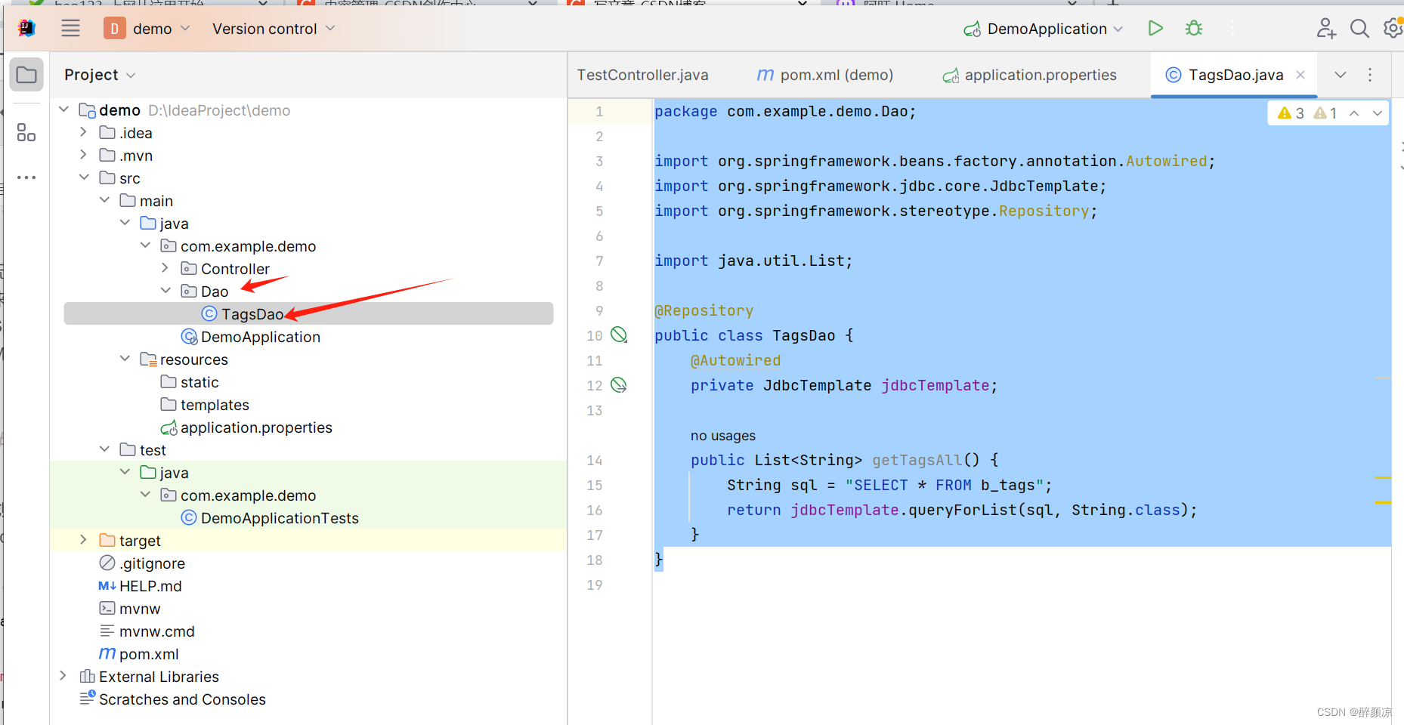This screenshot has width=1404, height=725.
Task: Expand the Controller package
Action: tap(165, 269)
